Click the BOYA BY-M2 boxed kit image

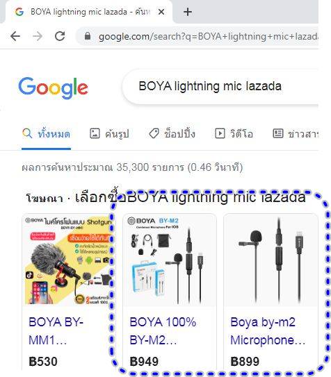click(170, 260)
